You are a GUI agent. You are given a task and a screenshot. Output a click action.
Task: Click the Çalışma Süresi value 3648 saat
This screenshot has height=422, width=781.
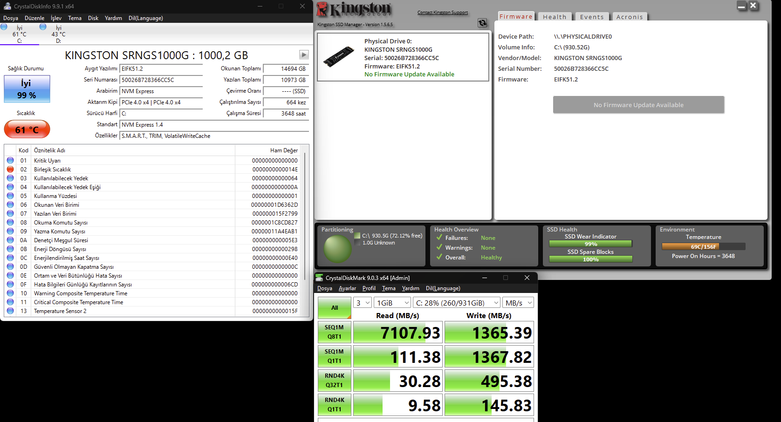click(285, 113)
